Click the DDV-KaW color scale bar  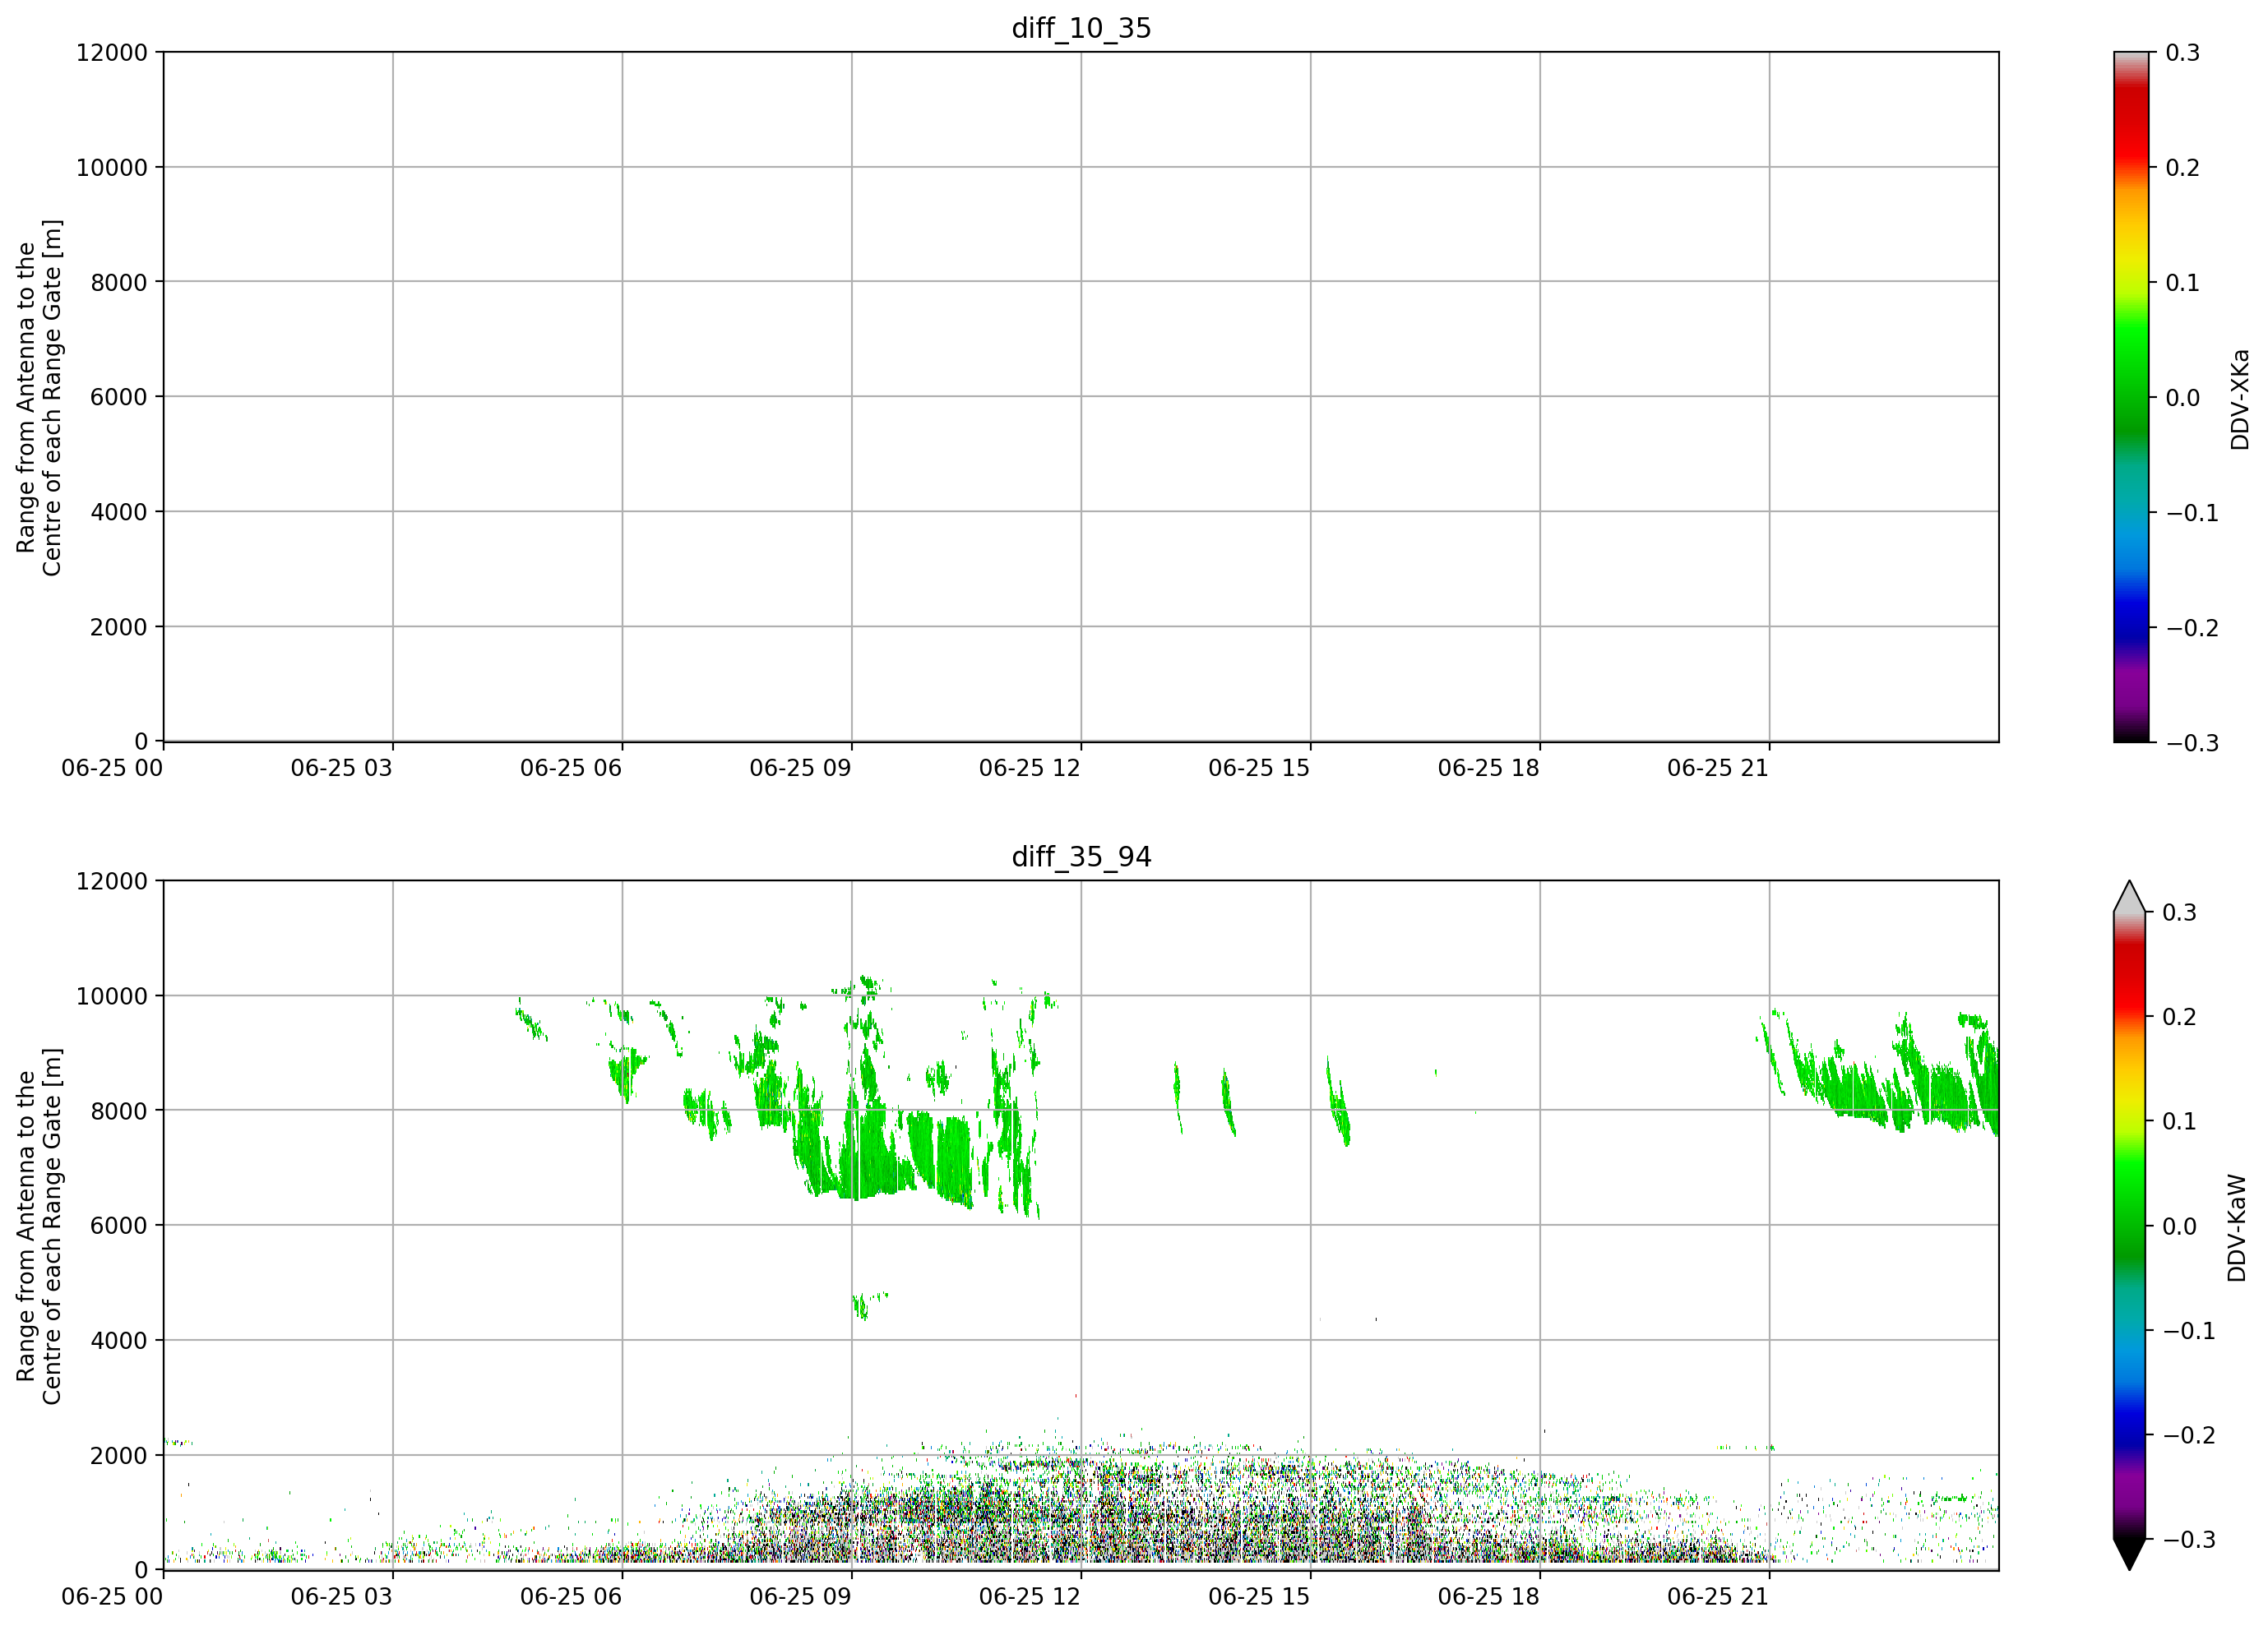pyautogui.click(x=2131, y=1225)
